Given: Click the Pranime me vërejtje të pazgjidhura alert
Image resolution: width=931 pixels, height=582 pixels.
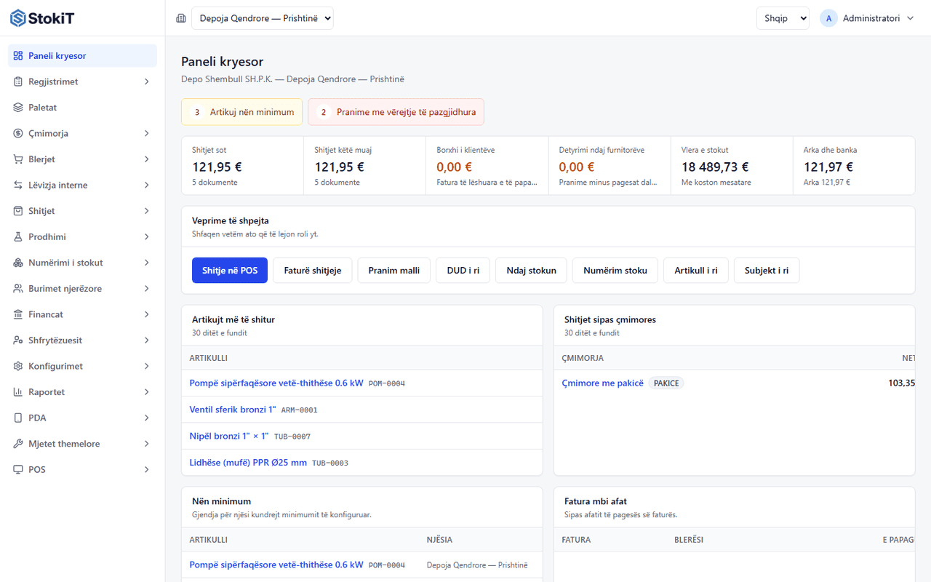Looking at the screenshot, I should click(396, 112).
